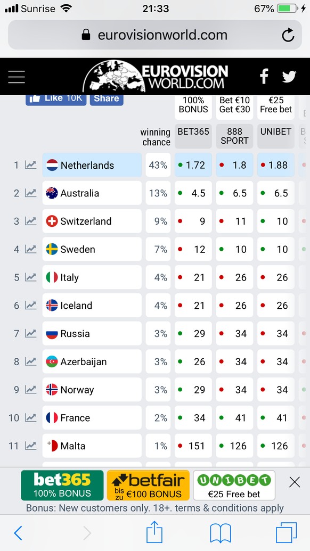310x551 pixels.
Task: Show trend chart icon for Netherlands
Action: pos(30,165)
